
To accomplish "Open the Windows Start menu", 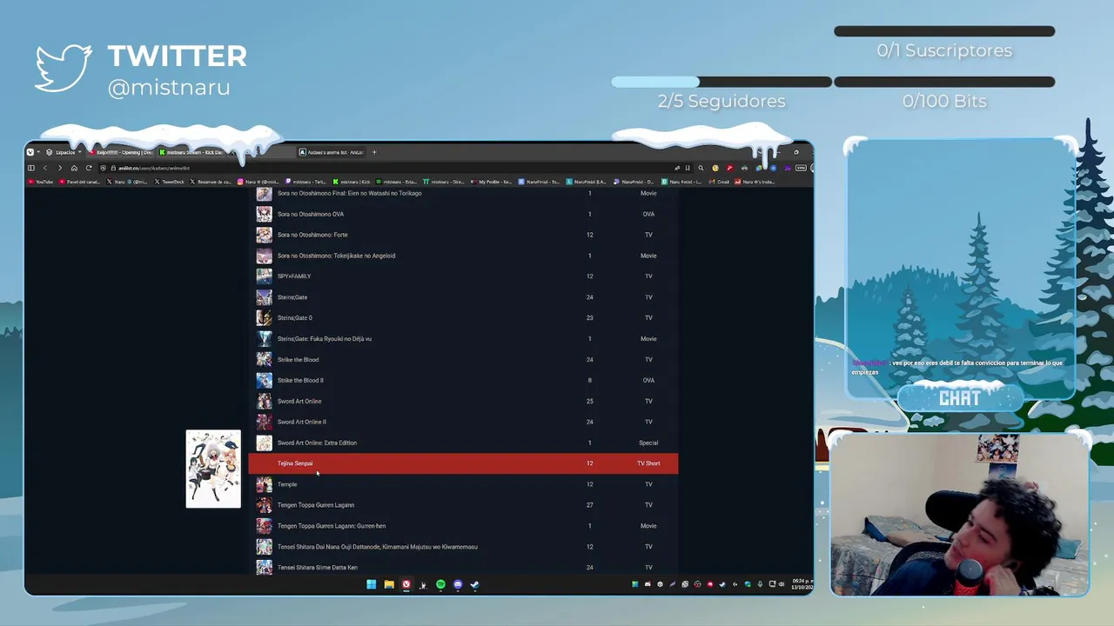I will [x=371, y=584].
